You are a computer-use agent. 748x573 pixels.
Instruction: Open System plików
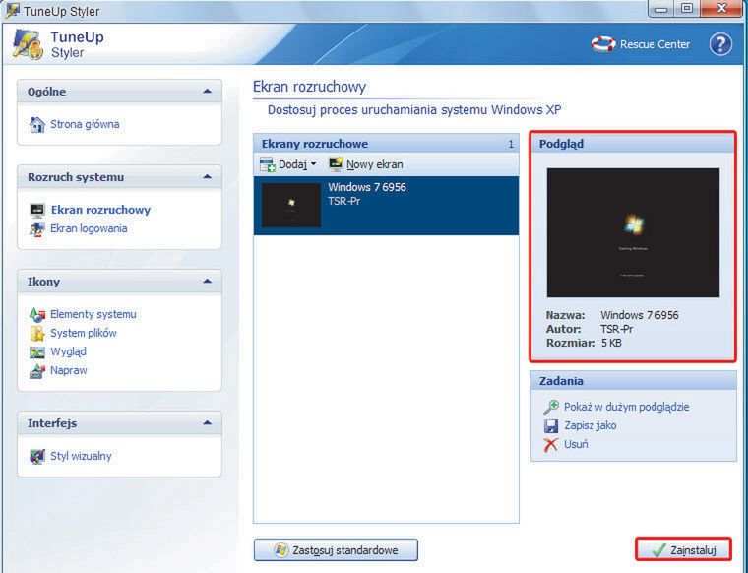tap(84, 333)
